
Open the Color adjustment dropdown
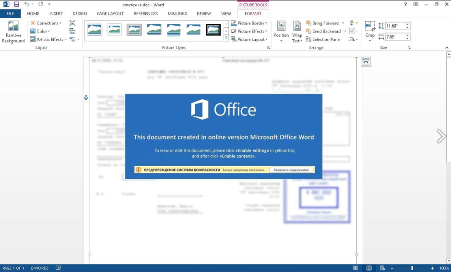point(40,31)
